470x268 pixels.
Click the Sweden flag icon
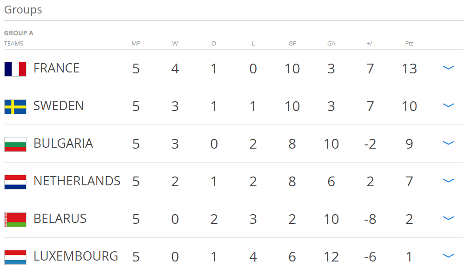point(15,106)
